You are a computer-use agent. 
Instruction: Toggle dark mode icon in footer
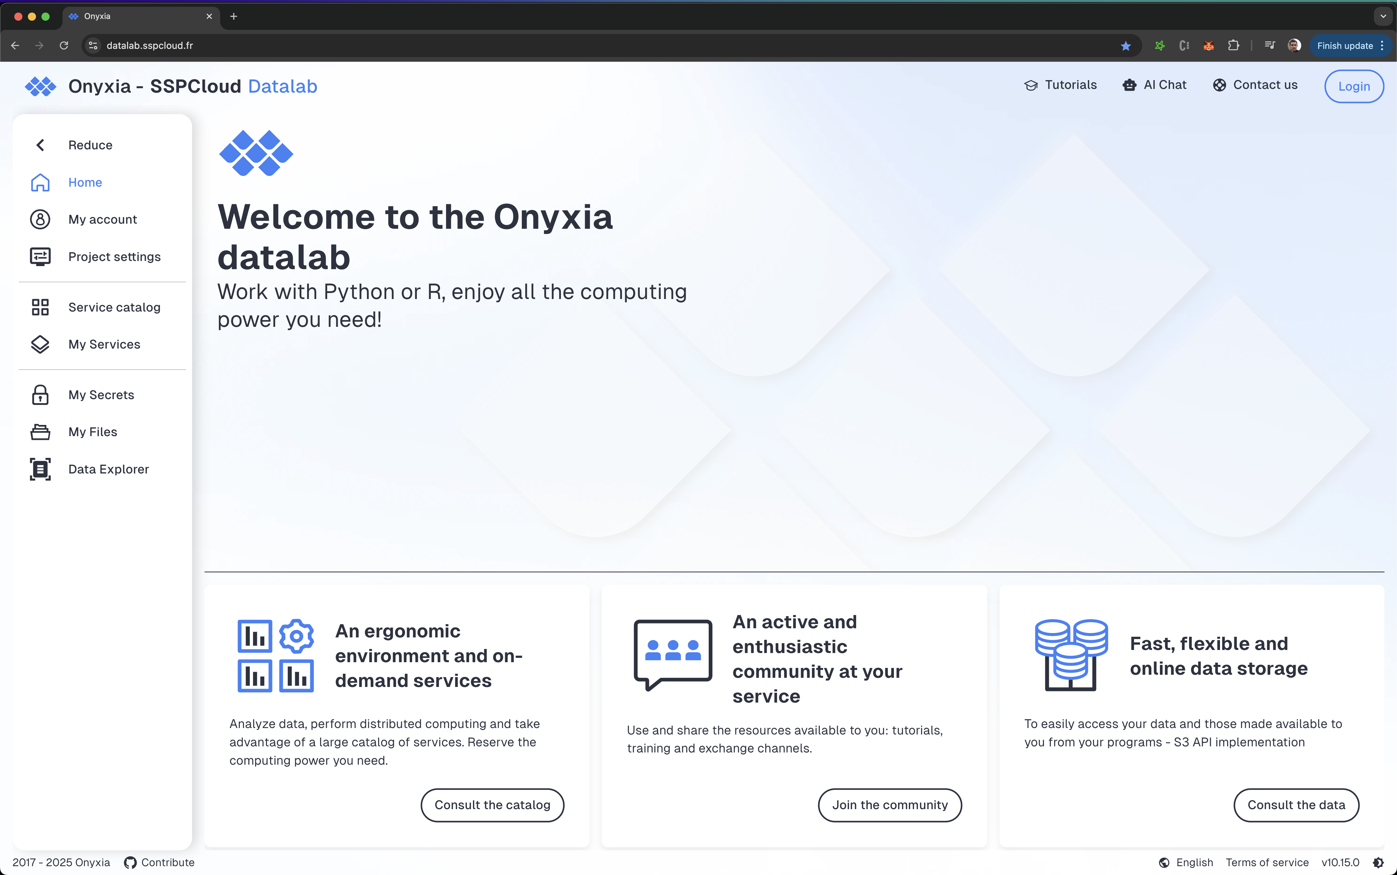pyautogui.click(x=1378, y=862)
